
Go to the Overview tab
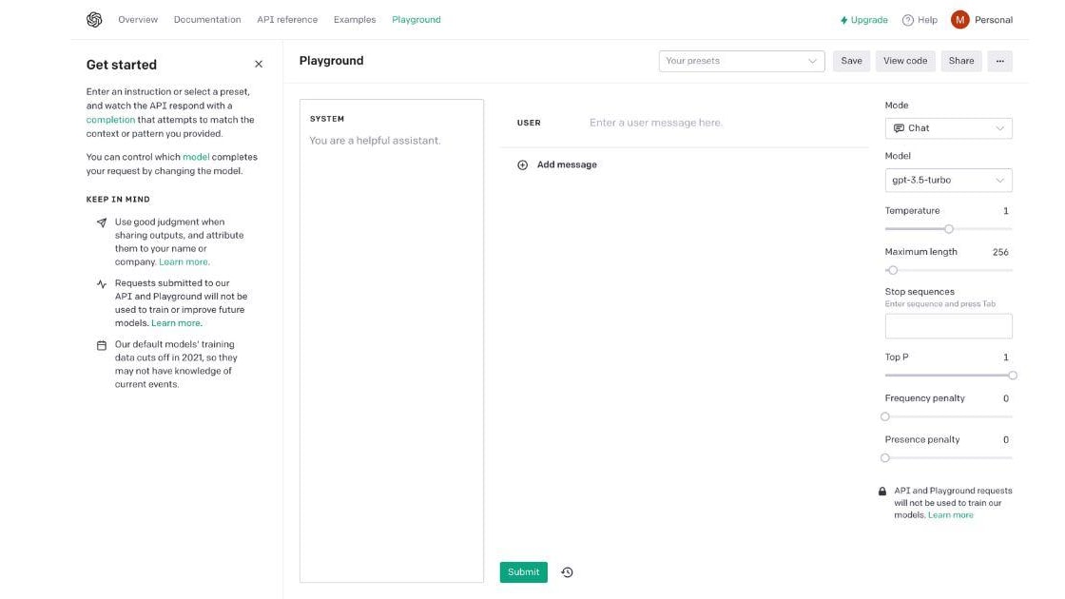(138, 20)
